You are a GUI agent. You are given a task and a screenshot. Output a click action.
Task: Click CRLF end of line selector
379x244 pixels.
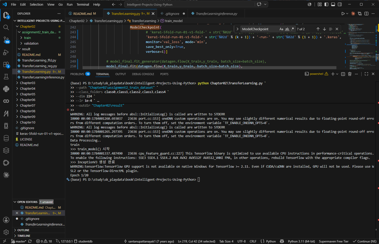coord(253,241)
